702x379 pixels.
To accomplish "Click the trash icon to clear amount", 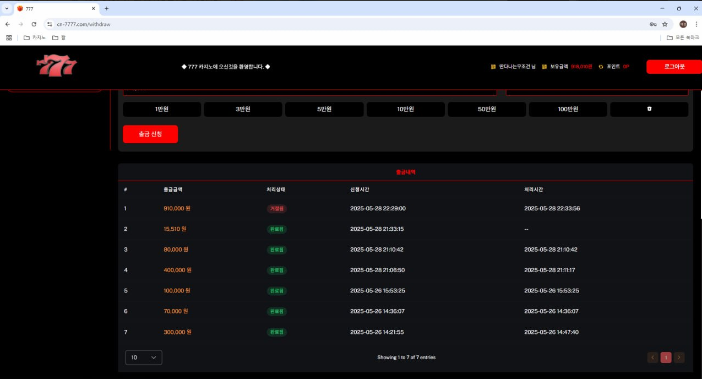I will coord(649,109).
